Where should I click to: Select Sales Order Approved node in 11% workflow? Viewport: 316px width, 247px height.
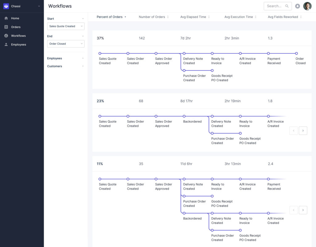click(156, 179)
